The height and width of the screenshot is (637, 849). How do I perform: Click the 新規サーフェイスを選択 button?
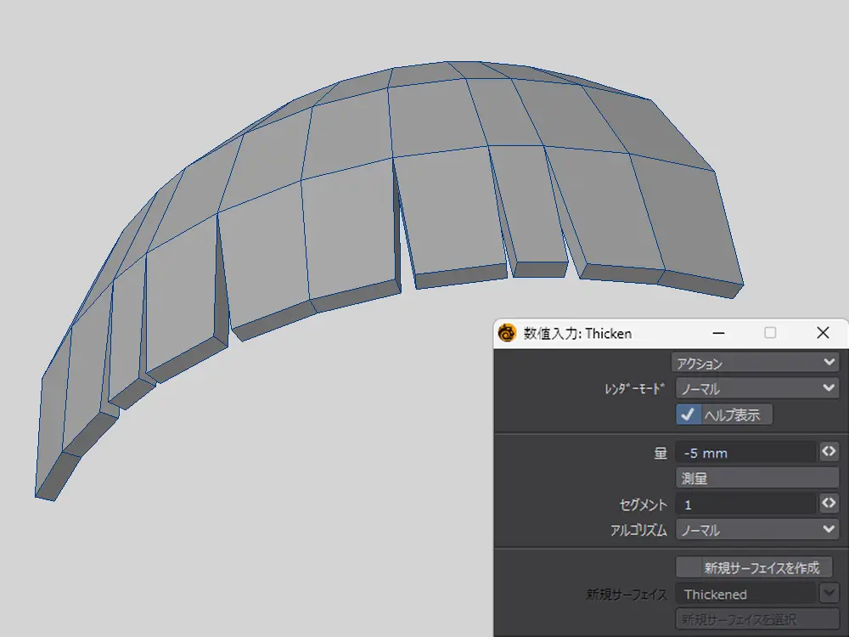[x=754, y=619]
